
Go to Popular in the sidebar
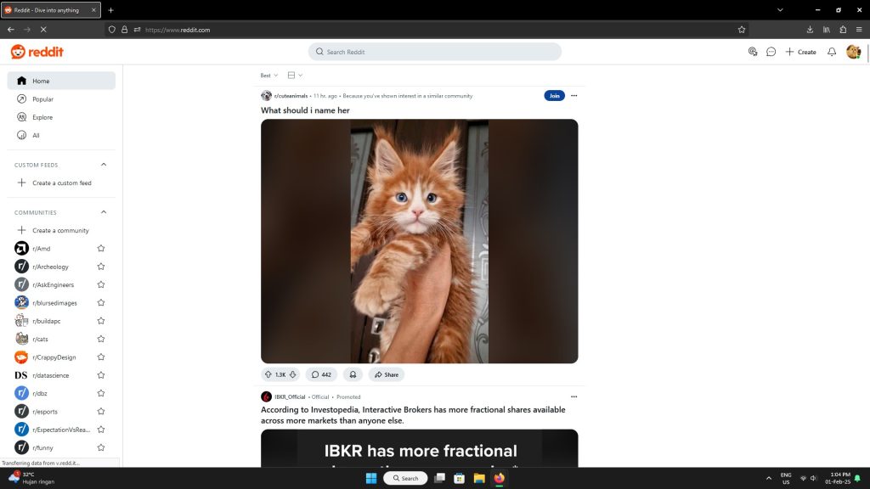point(42,99)
